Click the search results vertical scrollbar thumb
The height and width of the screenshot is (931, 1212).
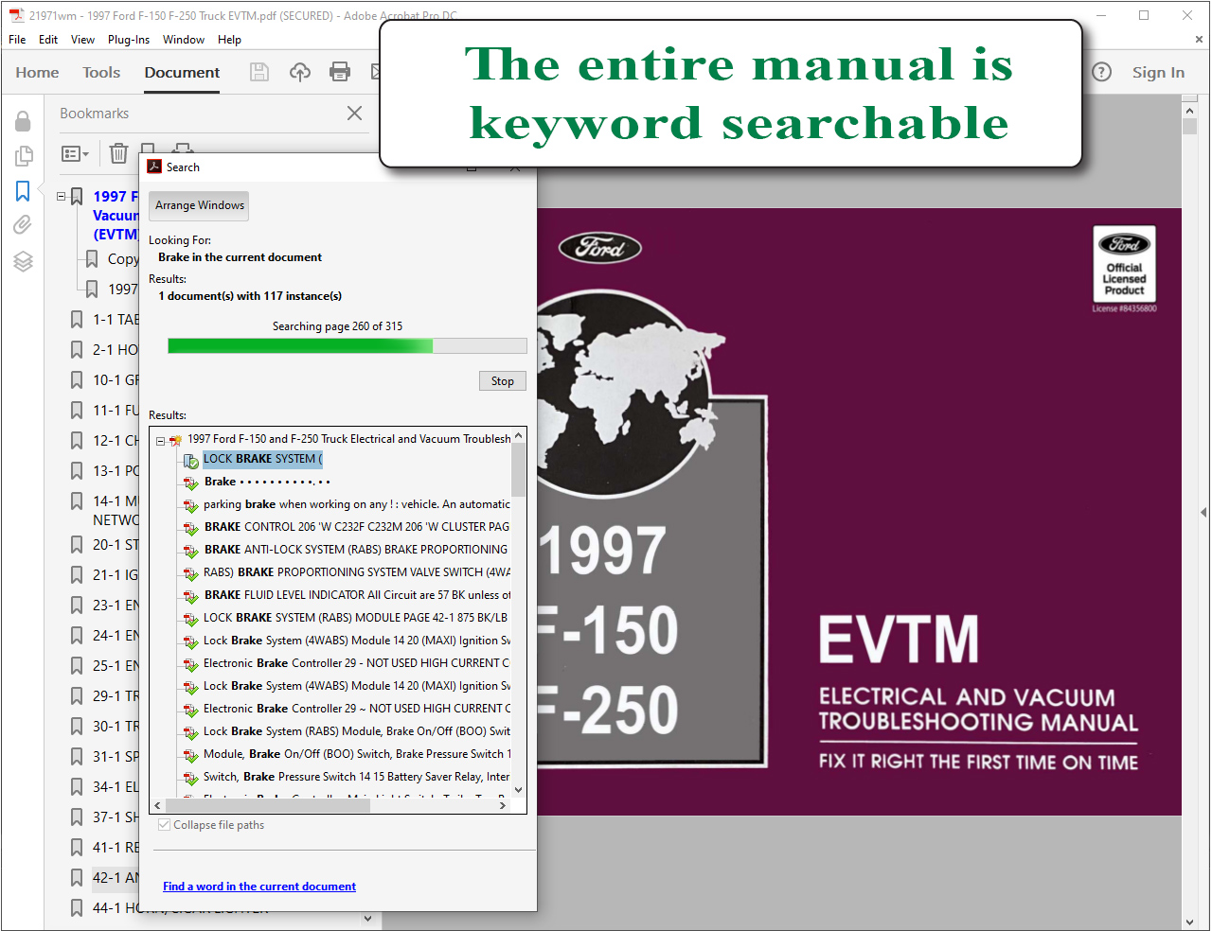pos(518,469)
